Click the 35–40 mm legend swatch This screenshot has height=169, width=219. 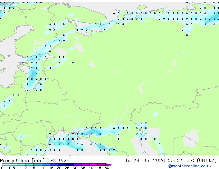[85, 165]
